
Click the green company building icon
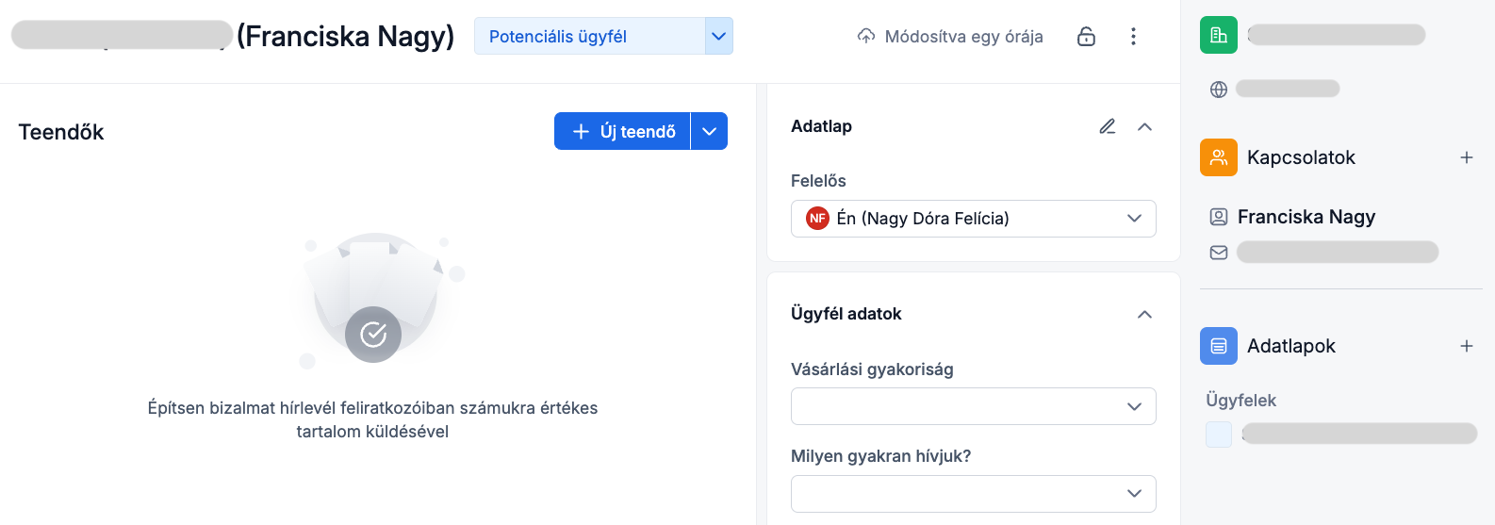pos(1218,36)
